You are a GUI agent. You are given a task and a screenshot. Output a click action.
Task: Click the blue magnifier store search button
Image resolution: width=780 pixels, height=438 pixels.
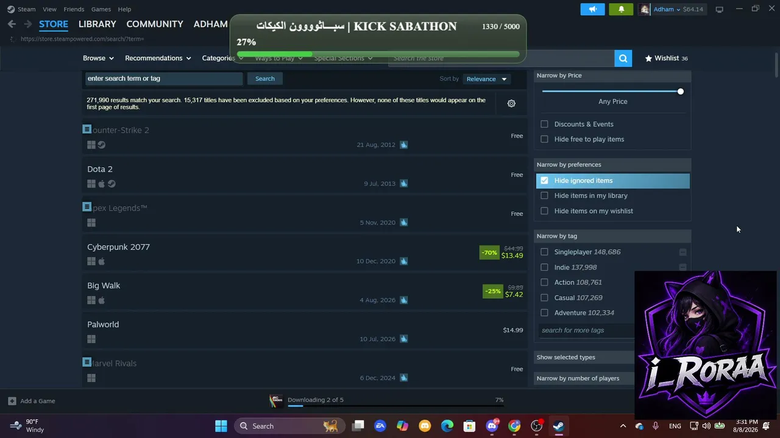623,58
